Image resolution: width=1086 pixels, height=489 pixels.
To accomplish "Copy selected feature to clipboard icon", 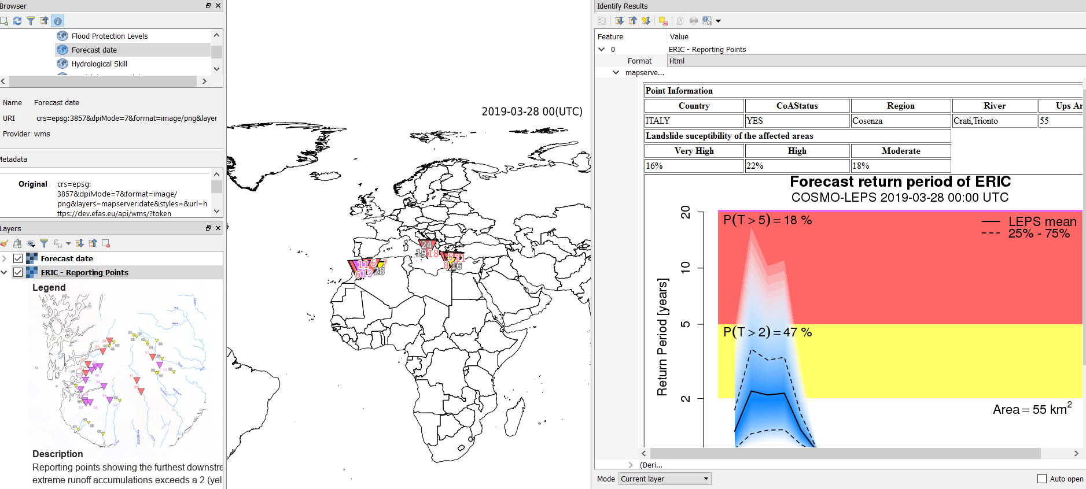I will (680, 21).
